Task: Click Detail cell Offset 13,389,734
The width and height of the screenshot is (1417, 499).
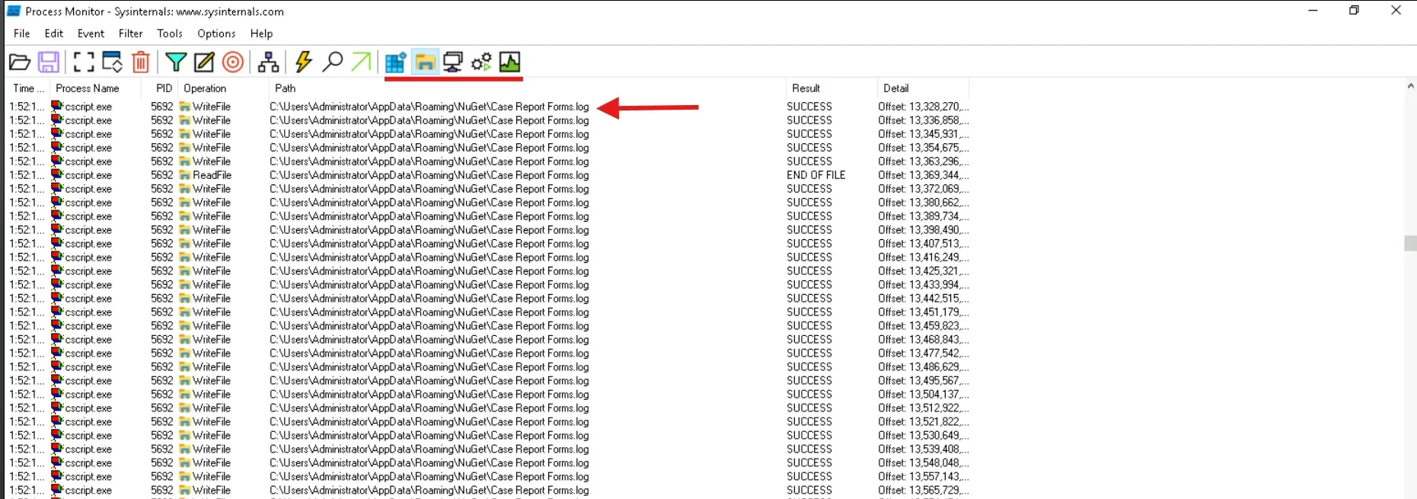Action: [924, 216]
